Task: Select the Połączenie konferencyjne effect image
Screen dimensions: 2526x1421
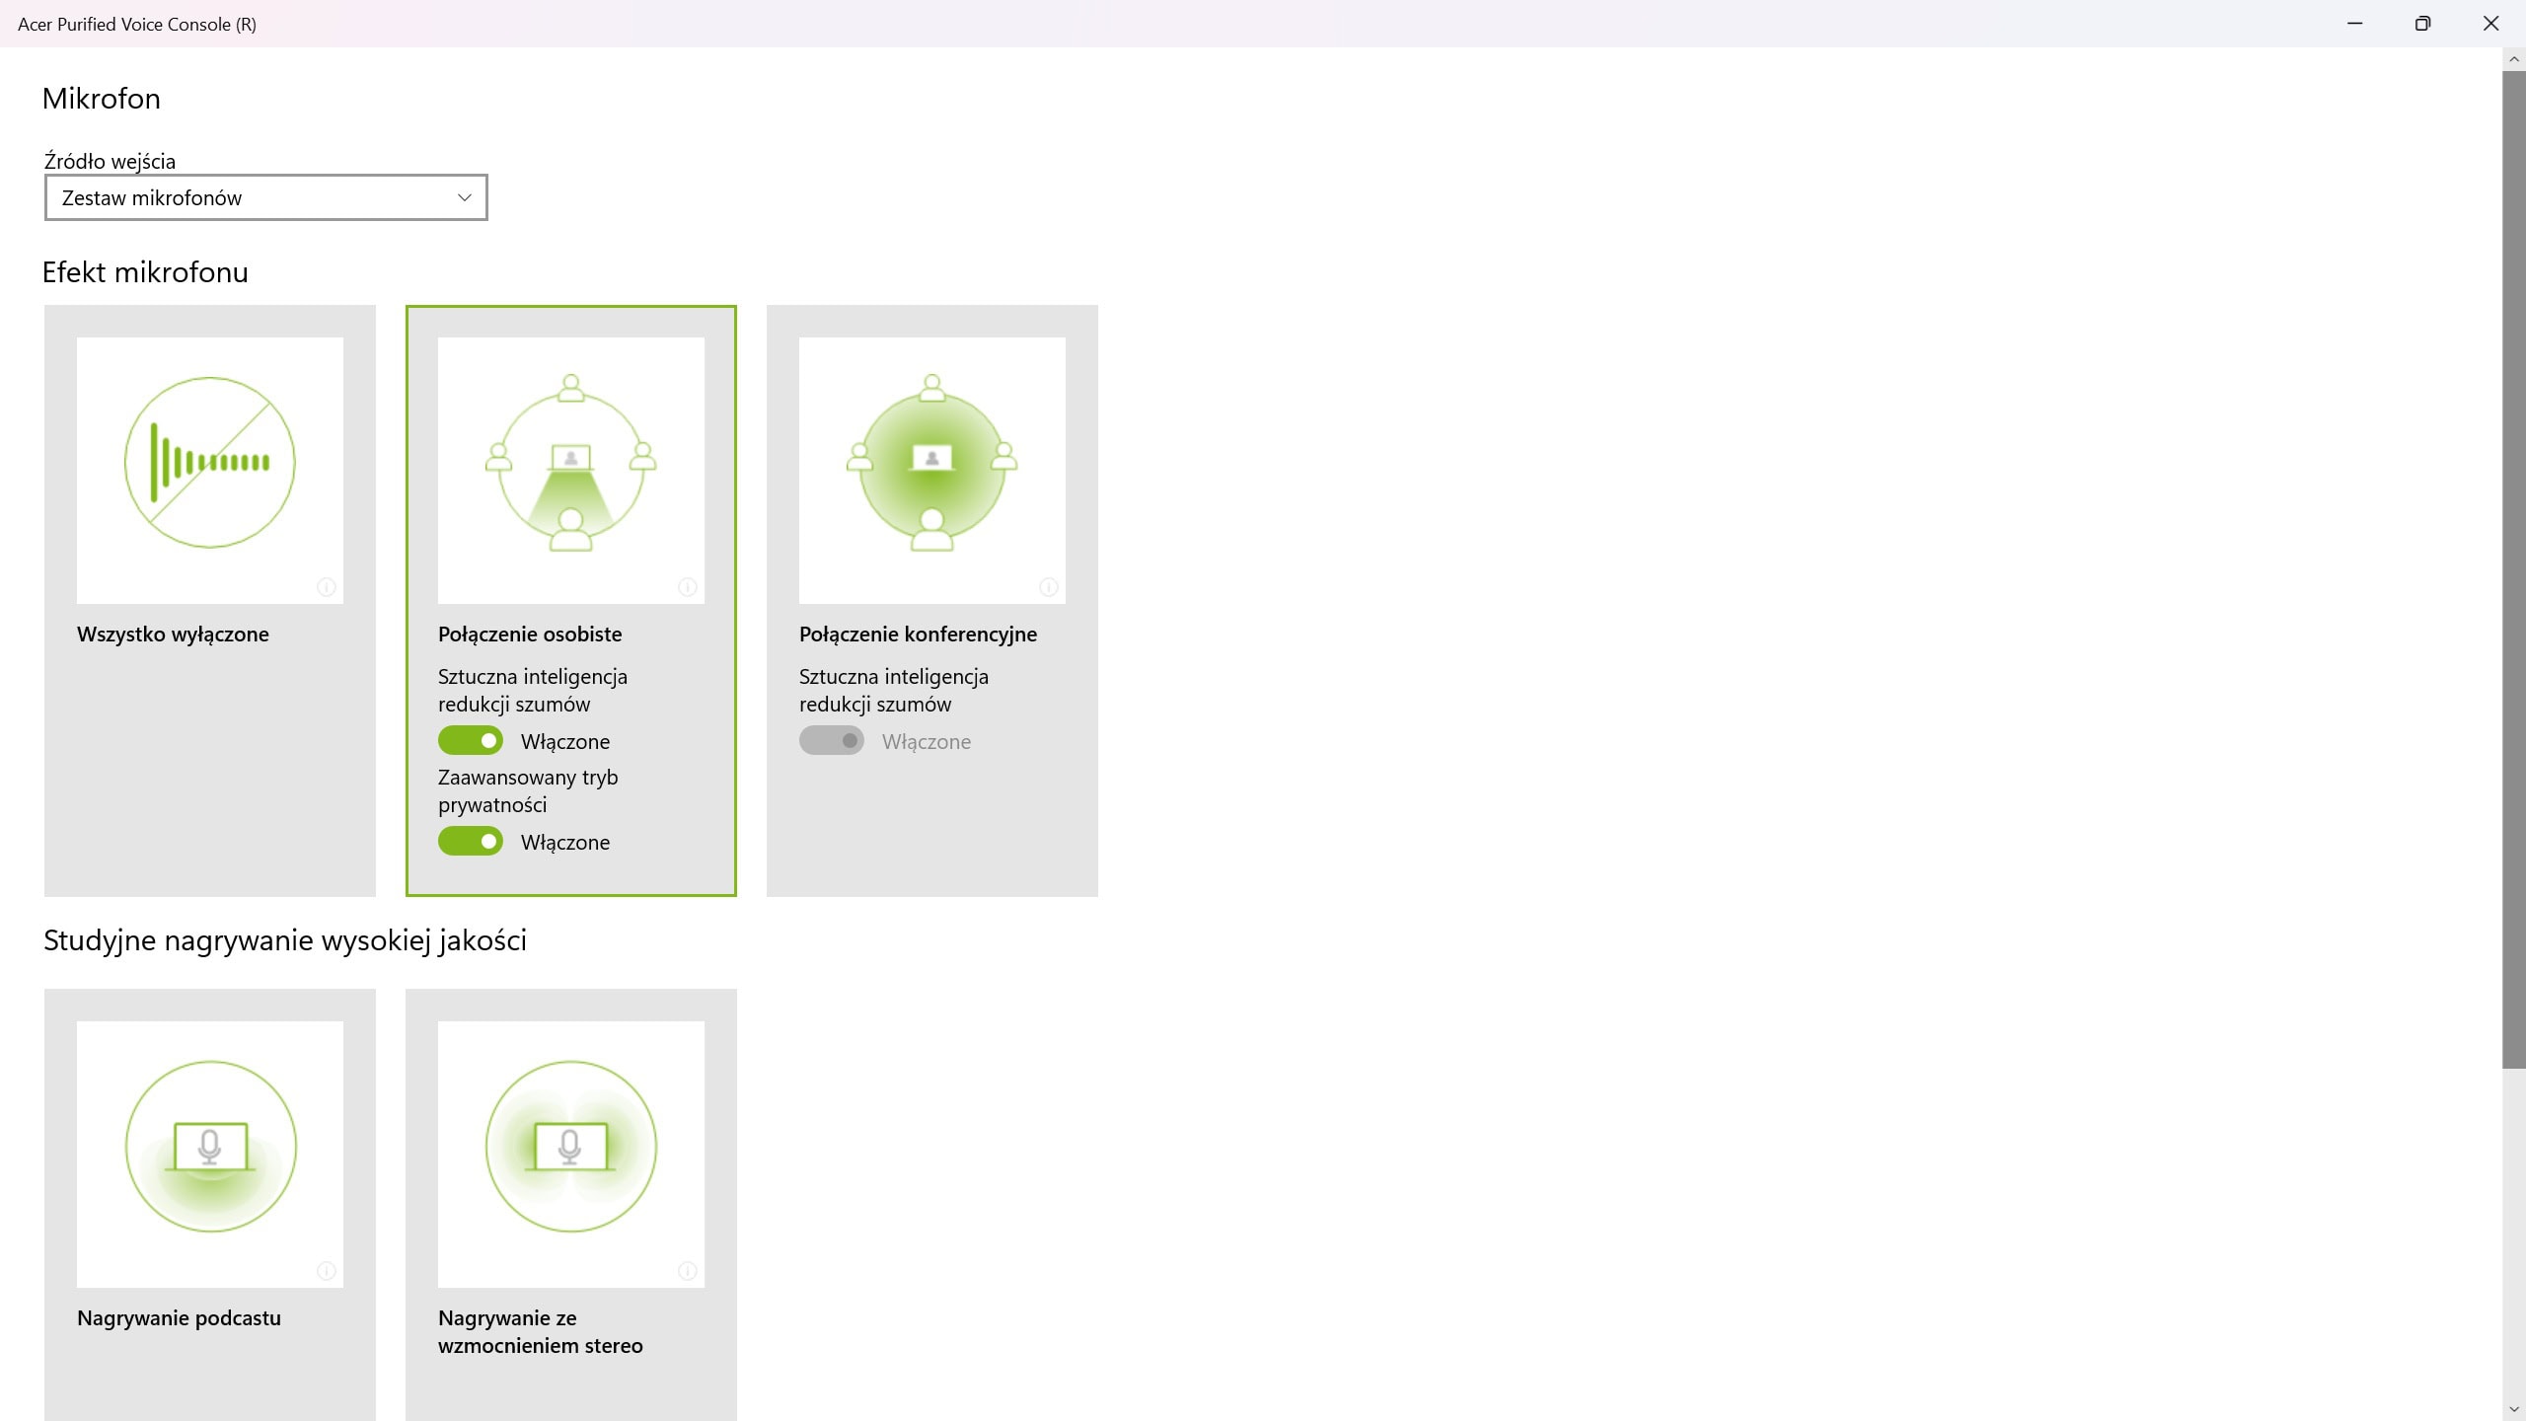Action: point(932,471)
